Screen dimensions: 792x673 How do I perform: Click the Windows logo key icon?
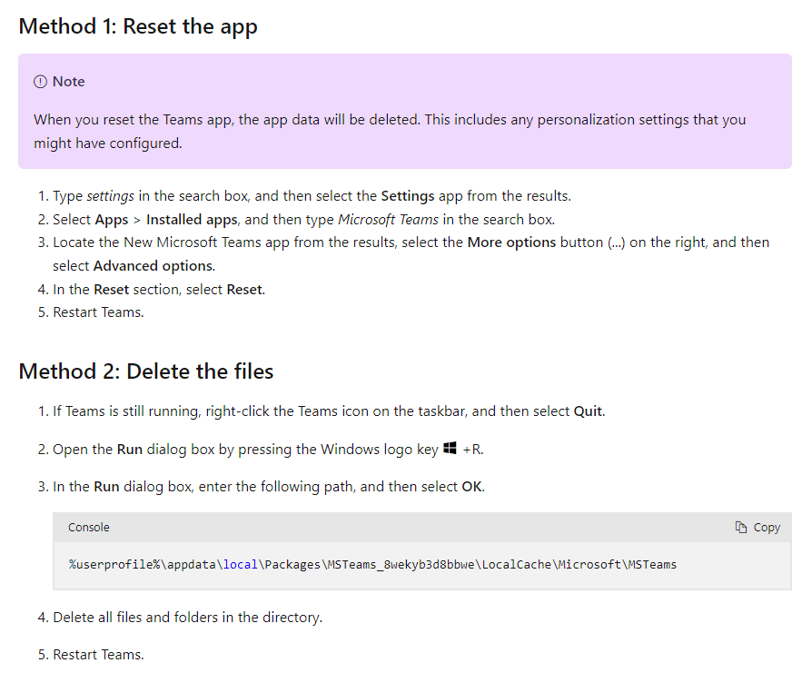[x=450, y=449]
